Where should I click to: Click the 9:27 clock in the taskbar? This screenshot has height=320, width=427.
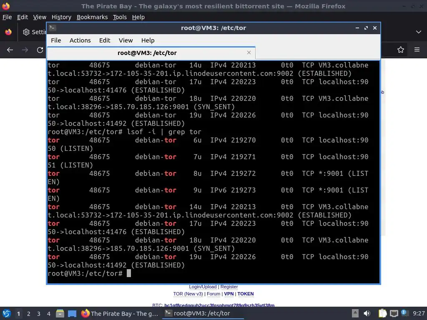(x=419, y=313)
